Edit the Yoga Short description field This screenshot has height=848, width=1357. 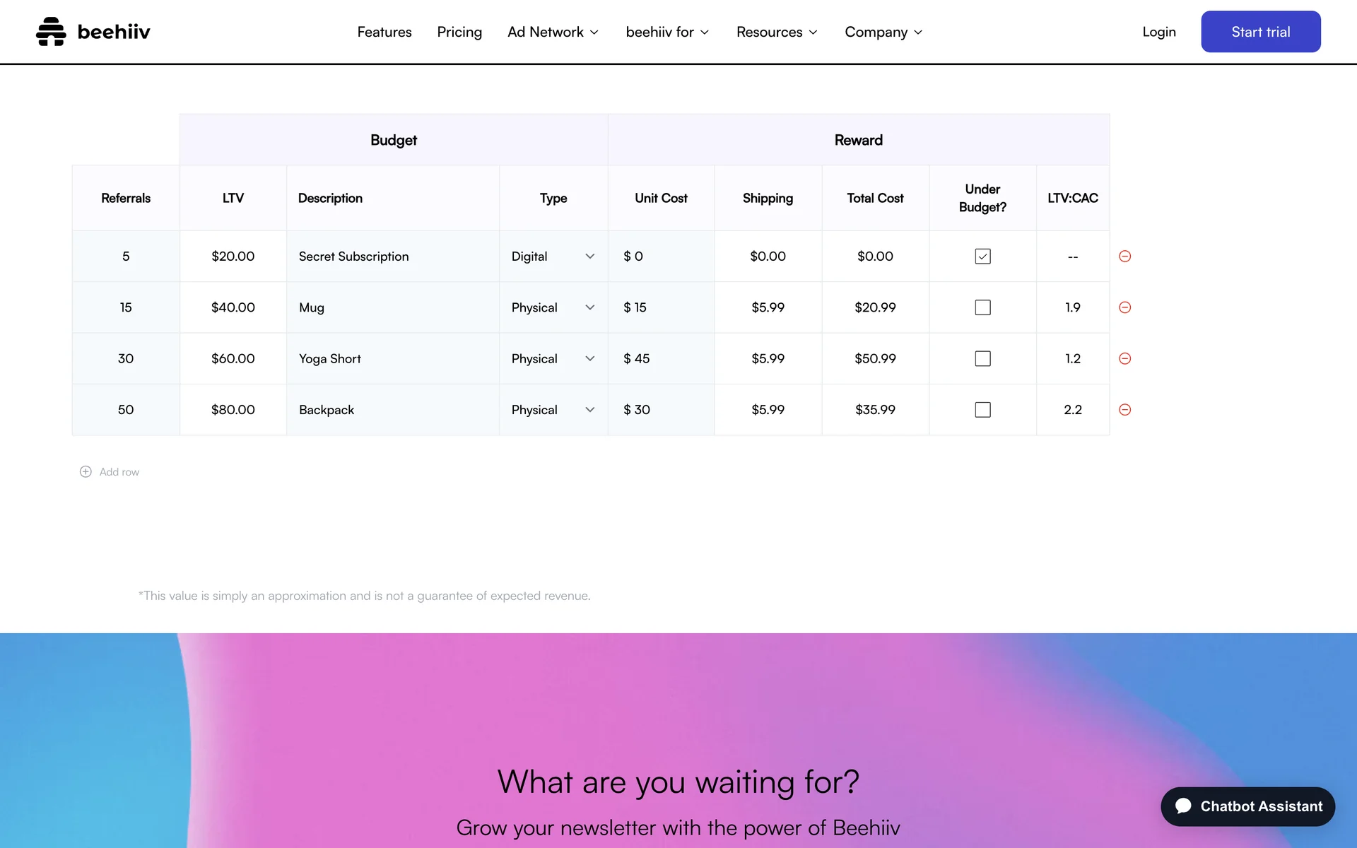[392, 359]
